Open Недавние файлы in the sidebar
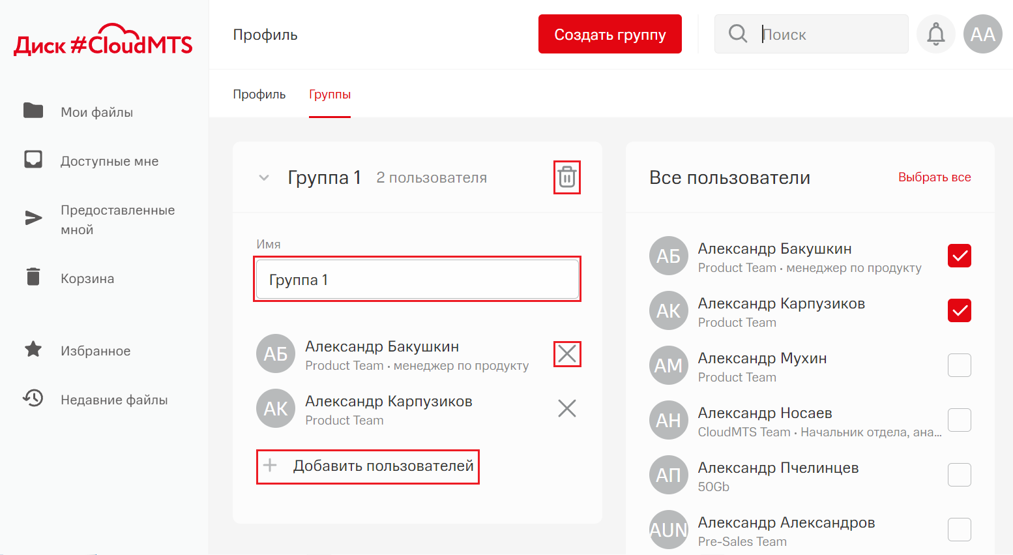This screenshot has height=555, width=1013. [x=113, y=400]
